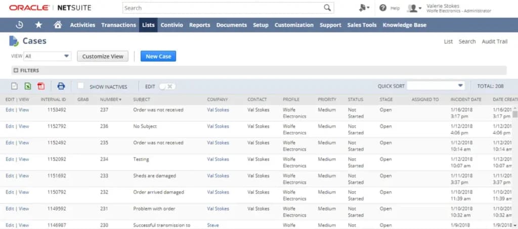Open the Steve company link
The width and height of the screenshot is (518, 229).
coord(213,225)
